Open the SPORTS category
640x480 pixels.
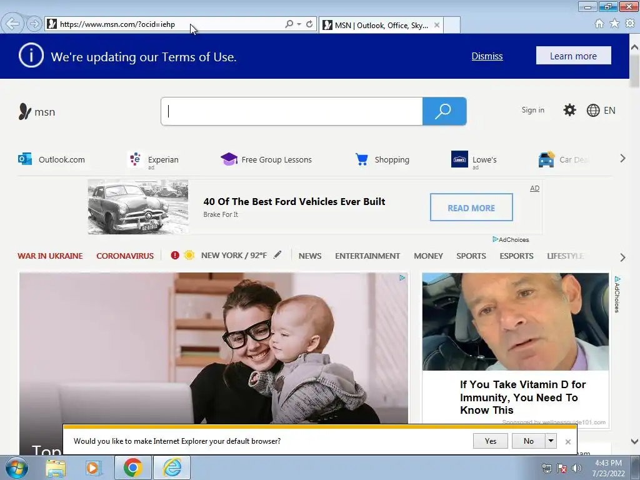[471, 256]
